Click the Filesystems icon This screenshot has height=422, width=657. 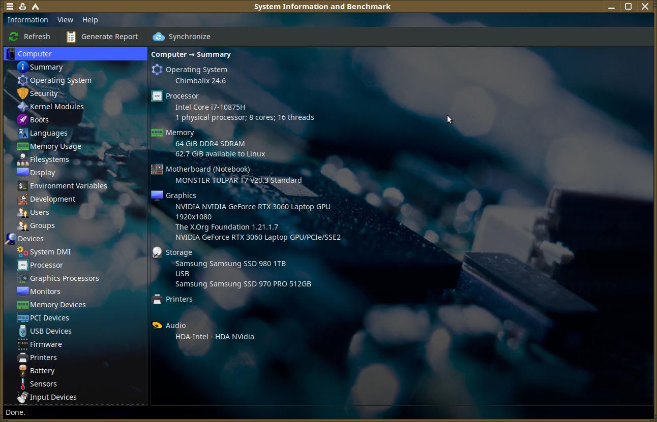(x=22, y=159)
